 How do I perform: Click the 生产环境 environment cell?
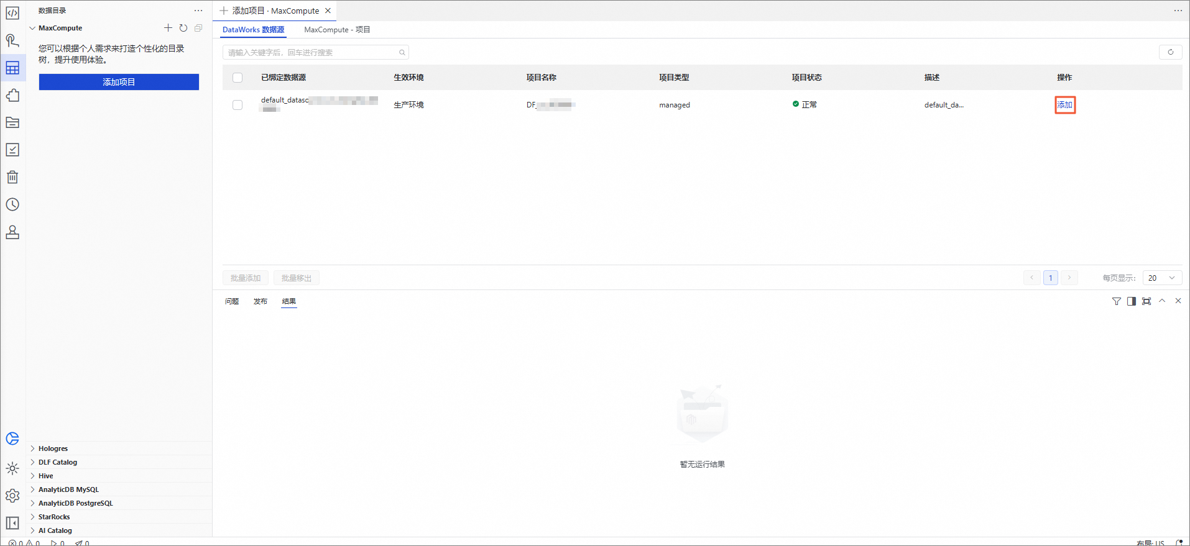click(408, 105)
